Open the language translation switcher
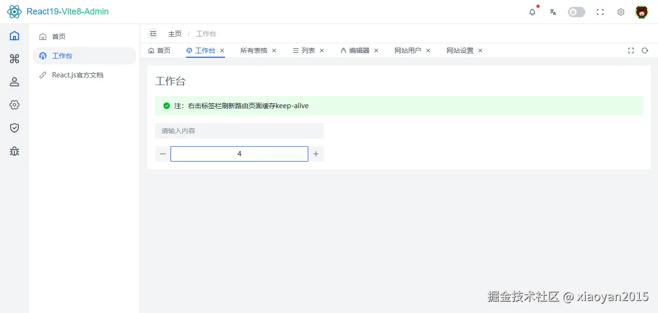 (x=553, y=12)
